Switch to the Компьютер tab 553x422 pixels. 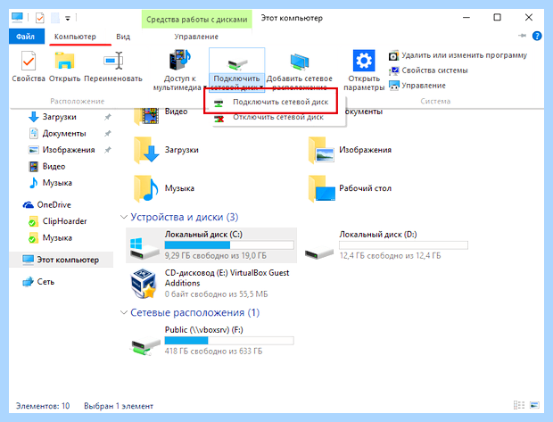pyautogui.click(x=75, y=37)
